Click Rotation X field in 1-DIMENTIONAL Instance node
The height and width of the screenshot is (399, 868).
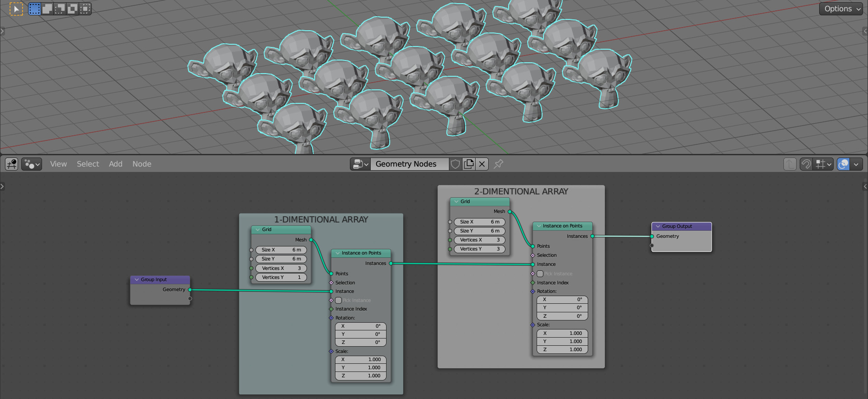pos(361,326)
